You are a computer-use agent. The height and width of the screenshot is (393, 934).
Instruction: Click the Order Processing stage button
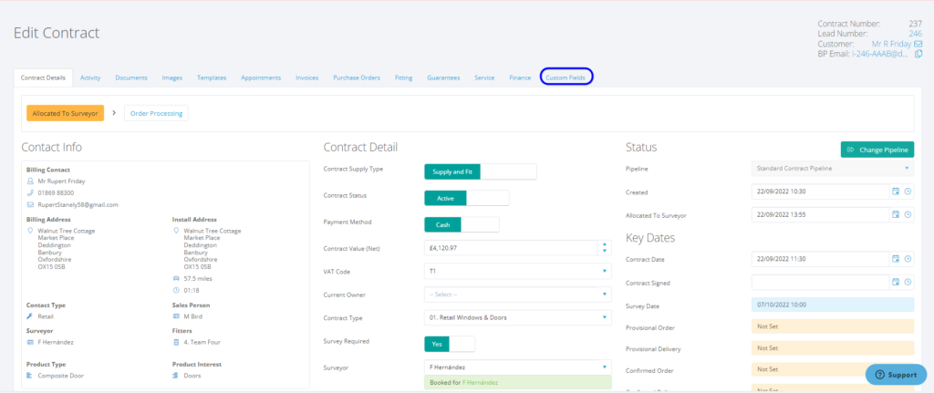(155, 113)
